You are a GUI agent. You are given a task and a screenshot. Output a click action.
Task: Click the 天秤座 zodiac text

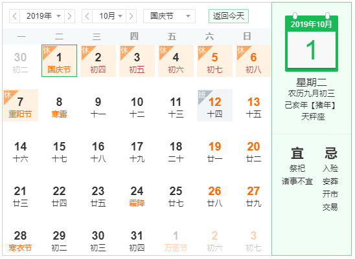coord(313,117)
